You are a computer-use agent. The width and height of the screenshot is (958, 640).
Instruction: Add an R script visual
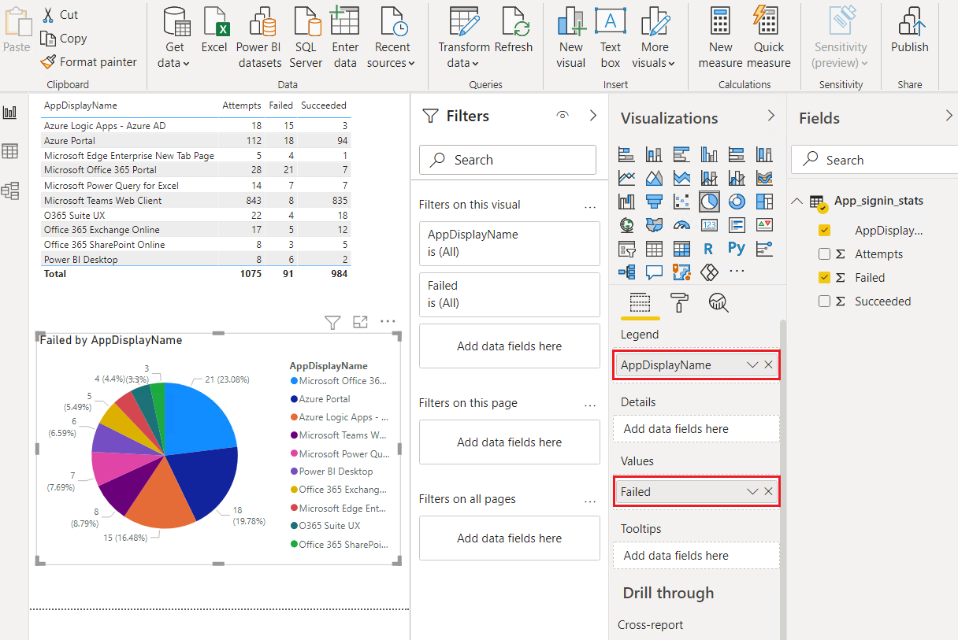tap(707, 248)
